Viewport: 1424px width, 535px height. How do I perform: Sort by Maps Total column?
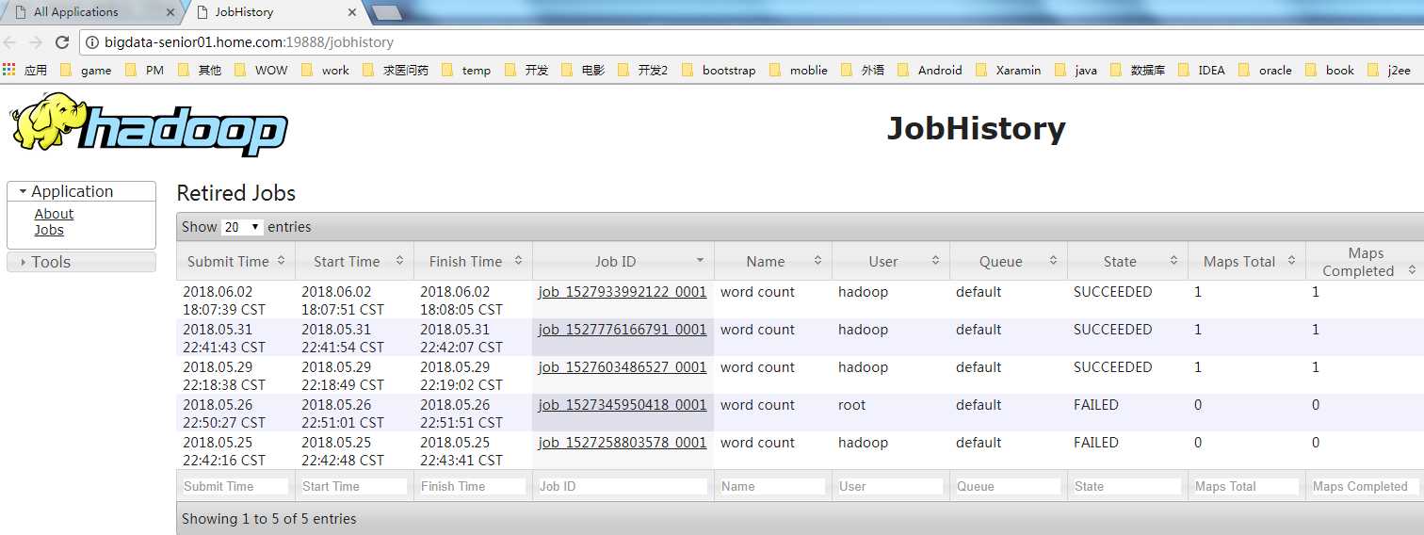click(x=1247, y=261)
